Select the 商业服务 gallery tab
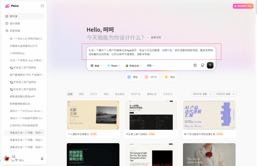Viewport: 257px width, 166px height. 120,94
